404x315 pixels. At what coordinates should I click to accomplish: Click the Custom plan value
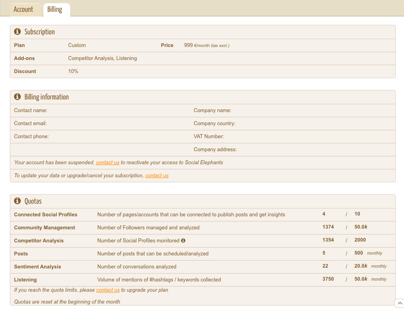click(x=77, y=45)
